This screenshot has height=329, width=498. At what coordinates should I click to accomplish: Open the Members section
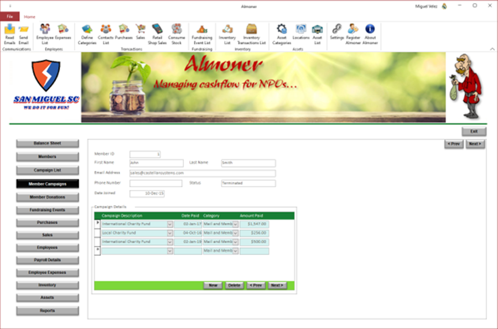[48, 156]
